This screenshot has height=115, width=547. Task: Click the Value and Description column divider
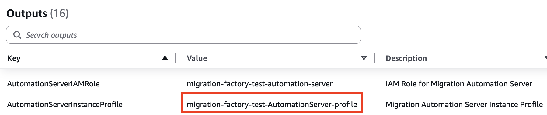point(375,58)
